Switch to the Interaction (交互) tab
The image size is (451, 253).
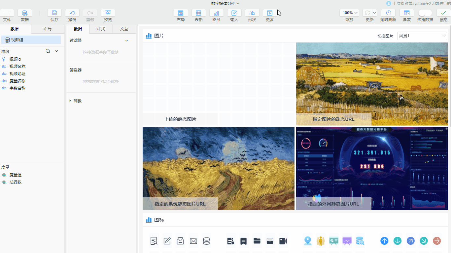pyautogui.click(x=124, y=29)
